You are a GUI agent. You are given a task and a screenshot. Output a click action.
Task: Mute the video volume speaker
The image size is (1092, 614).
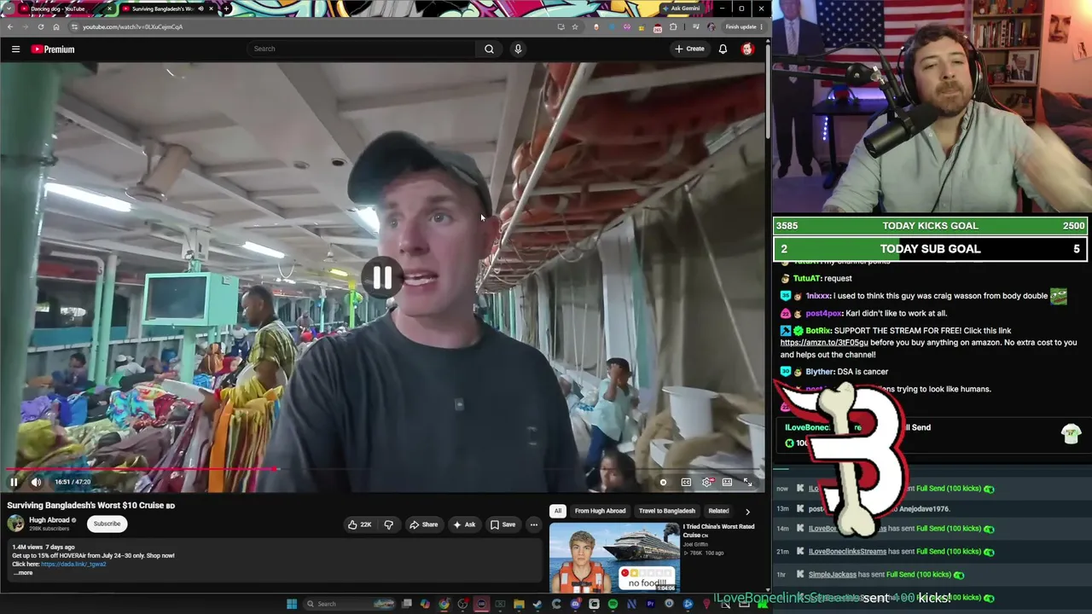point(36,482)
